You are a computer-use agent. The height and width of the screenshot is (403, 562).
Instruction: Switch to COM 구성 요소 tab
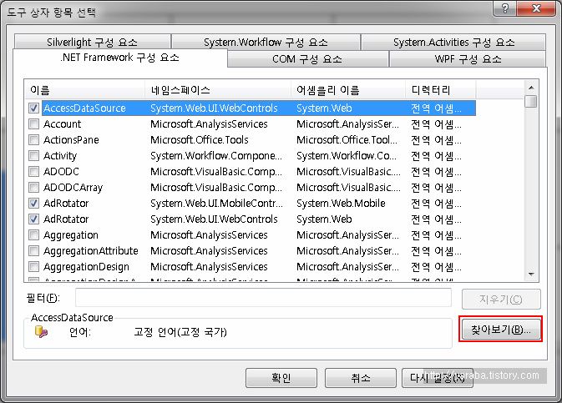307,58
